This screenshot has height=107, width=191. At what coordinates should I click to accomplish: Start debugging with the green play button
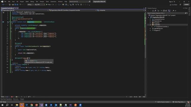coord(47,5)
